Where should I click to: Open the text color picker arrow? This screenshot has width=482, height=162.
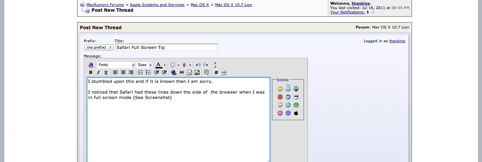coord(164,65)
